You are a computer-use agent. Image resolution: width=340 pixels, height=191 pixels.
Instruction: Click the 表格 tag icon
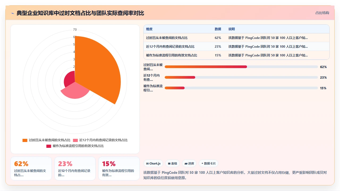tap(169, 164)
